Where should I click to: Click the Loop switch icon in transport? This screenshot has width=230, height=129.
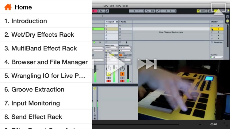point(152,11)
